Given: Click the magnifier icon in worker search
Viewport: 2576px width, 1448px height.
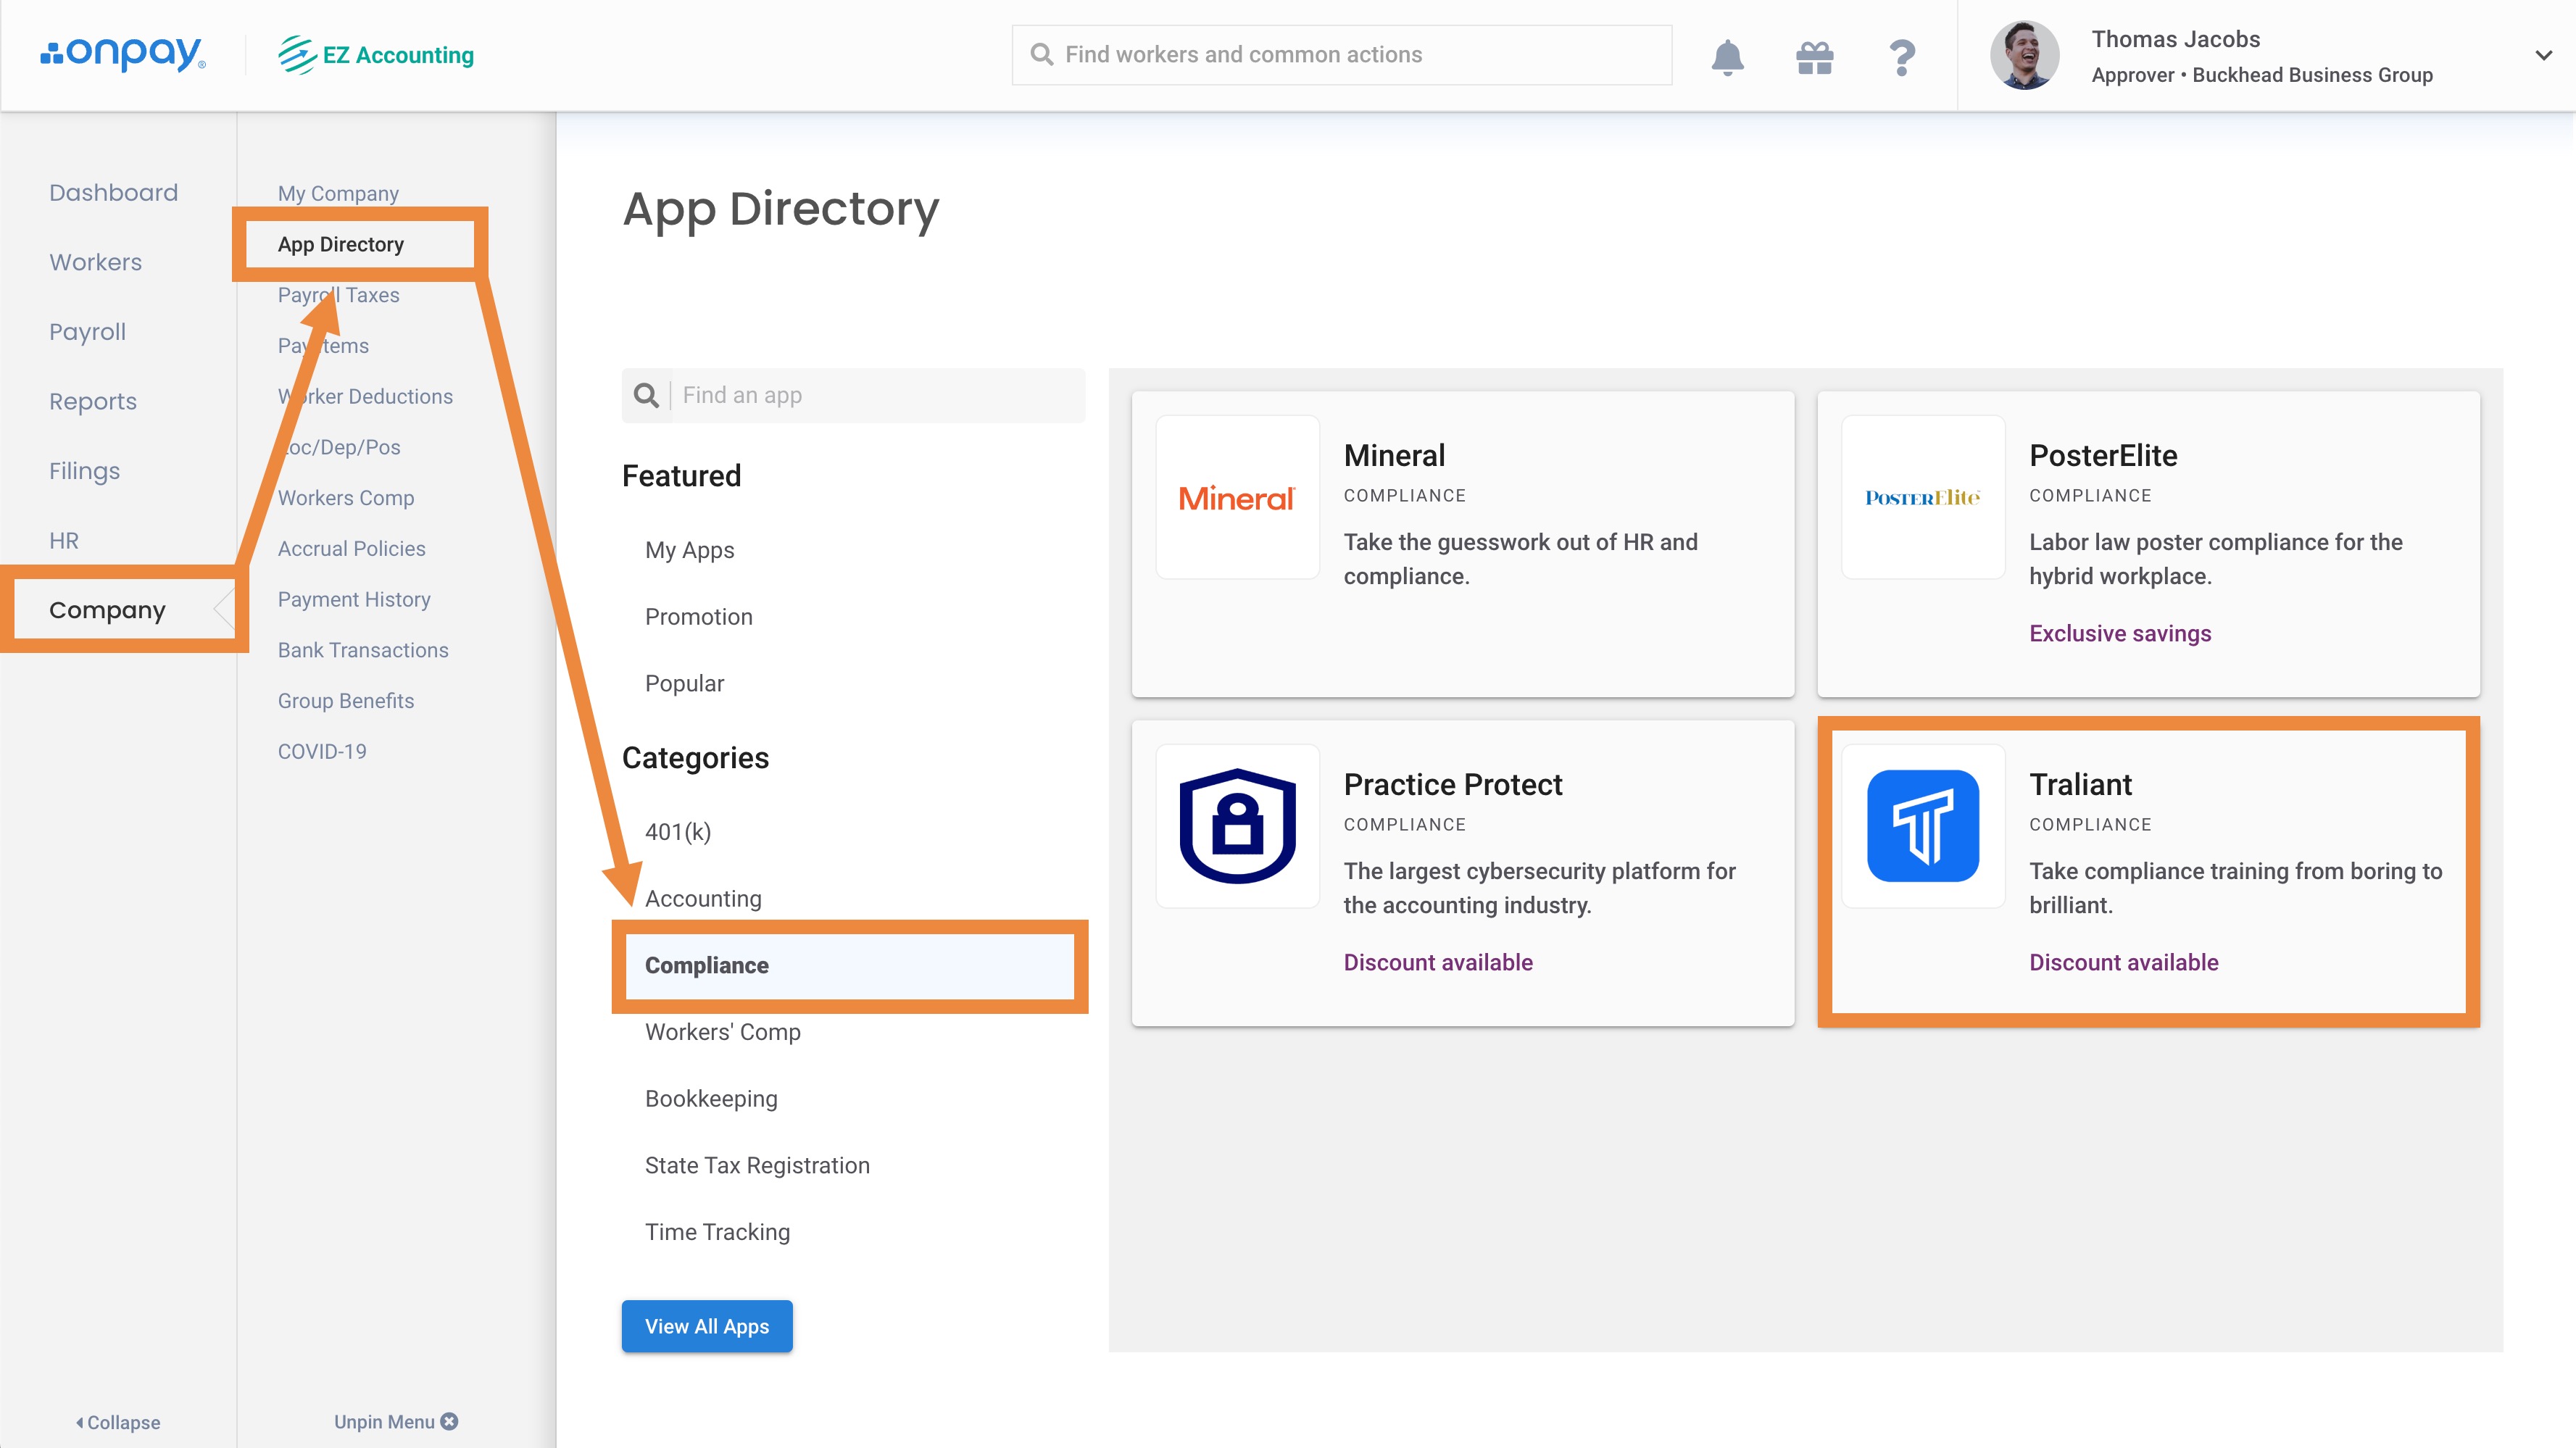Looking at the screenshot, I should coord(1041,54).
